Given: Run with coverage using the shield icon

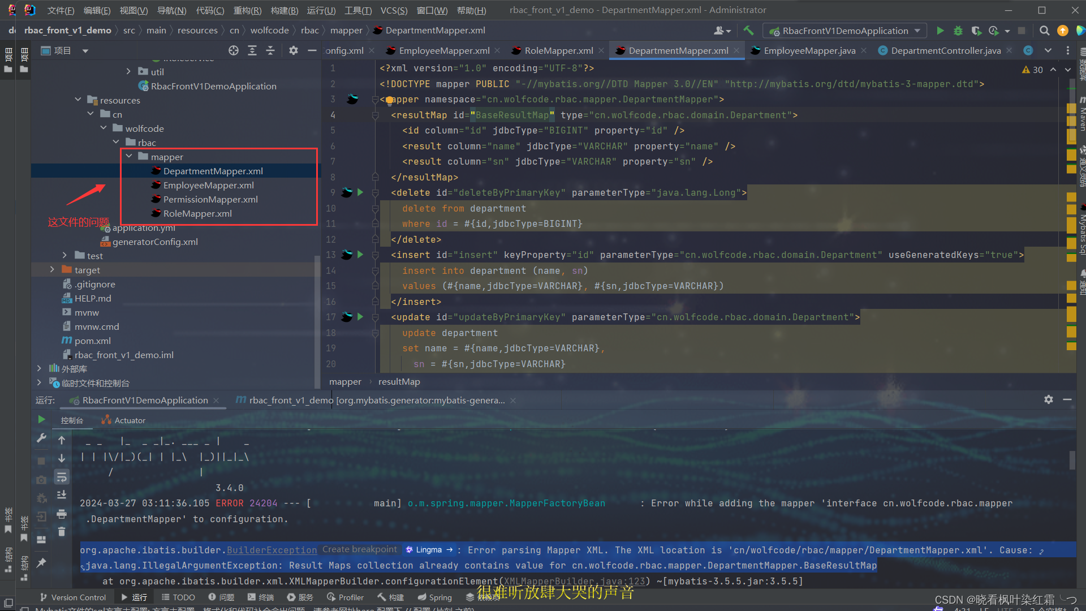Looking at the screenshot, I should 976,31.
